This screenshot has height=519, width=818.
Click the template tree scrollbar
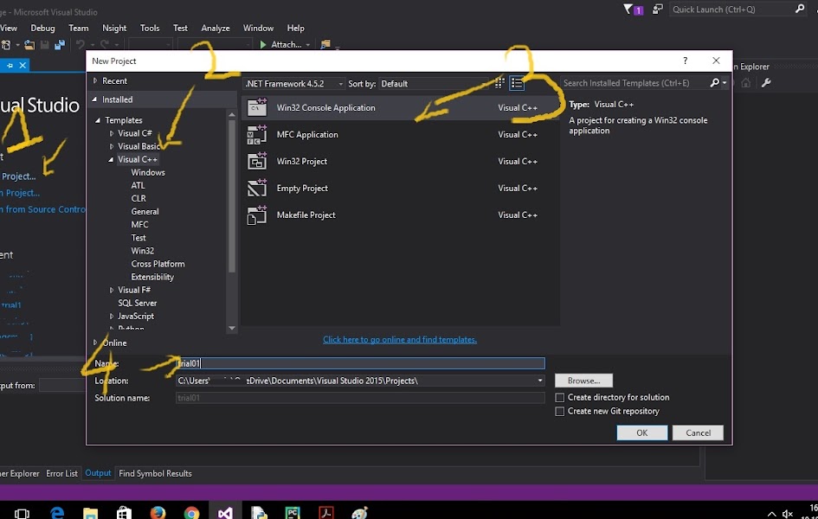(232, 195)
